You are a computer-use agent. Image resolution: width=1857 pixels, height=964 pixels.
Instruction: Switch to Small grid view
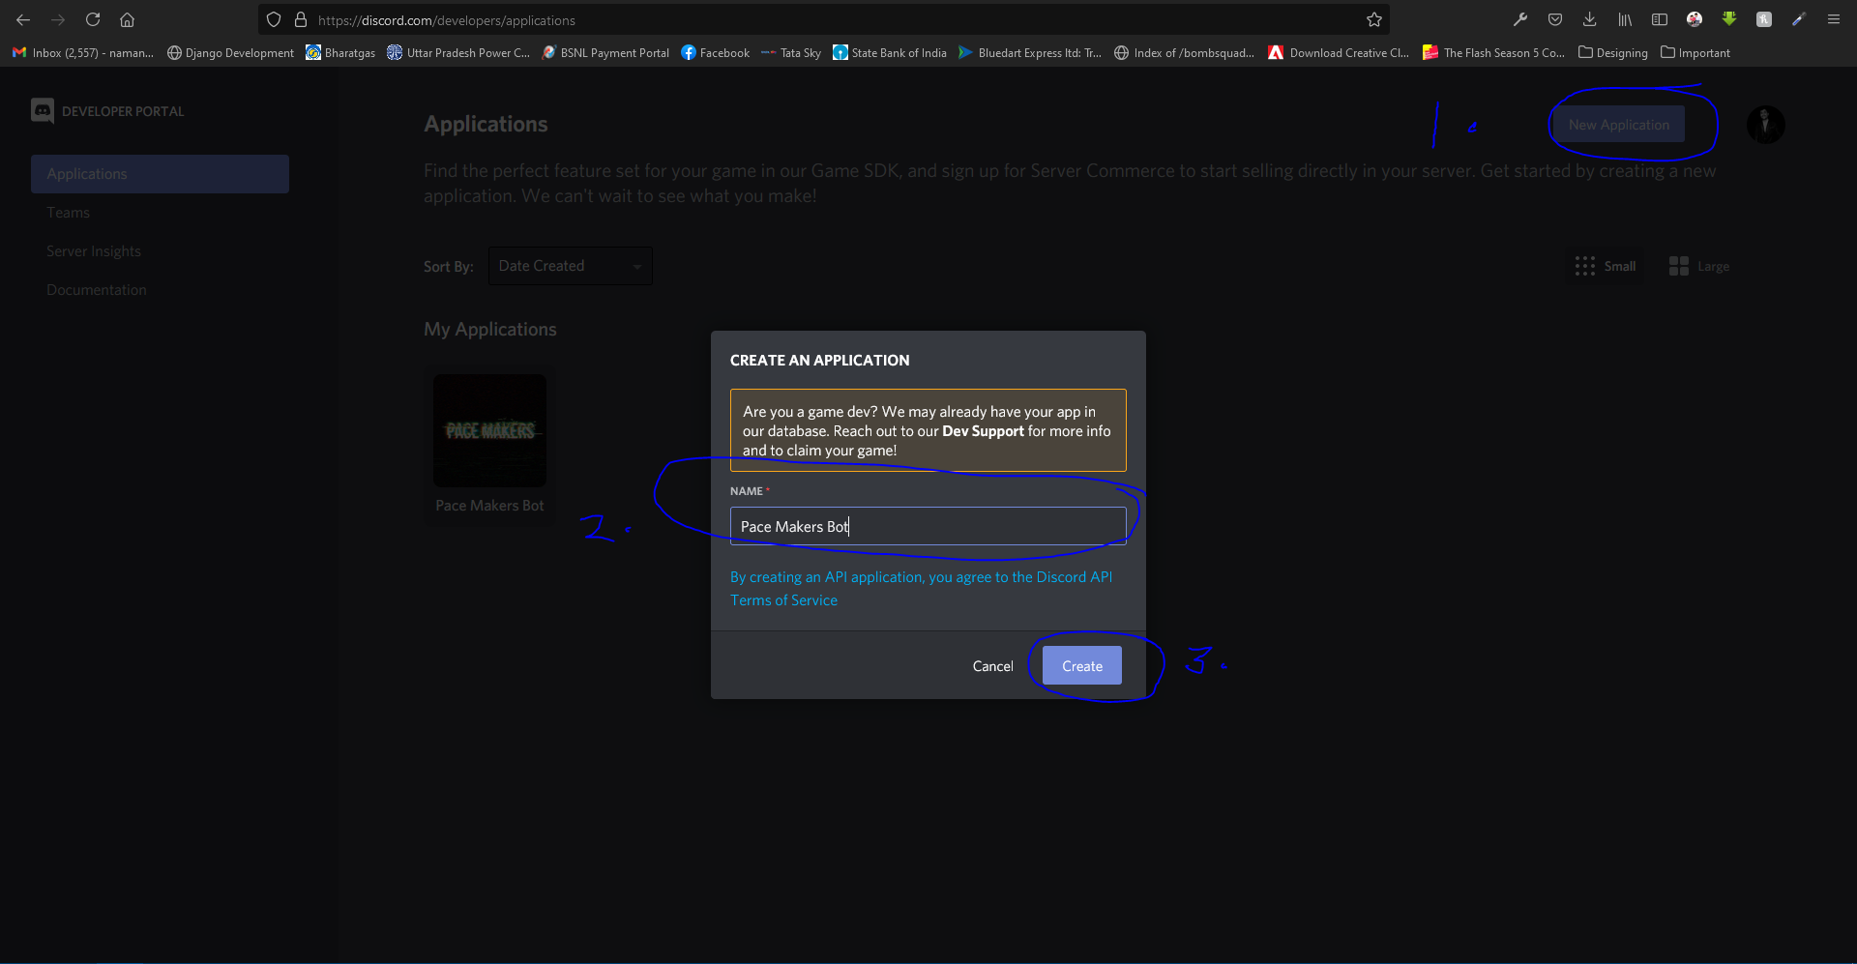pyautogui.click(x=1606, y=266)
